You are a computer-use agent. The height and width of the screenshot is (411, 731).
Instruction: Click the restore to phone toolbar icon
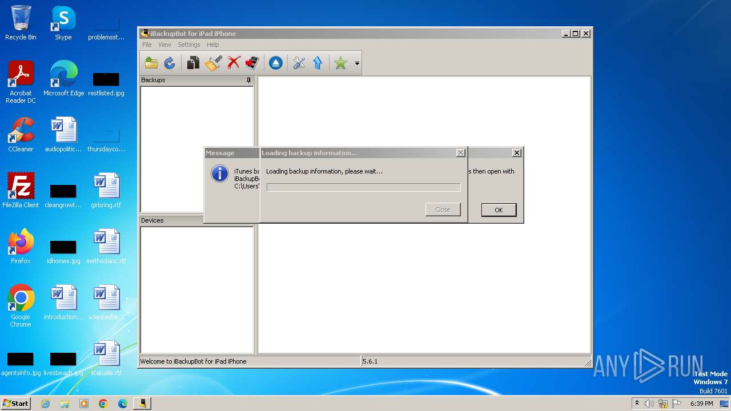click(x=252, y=63)
